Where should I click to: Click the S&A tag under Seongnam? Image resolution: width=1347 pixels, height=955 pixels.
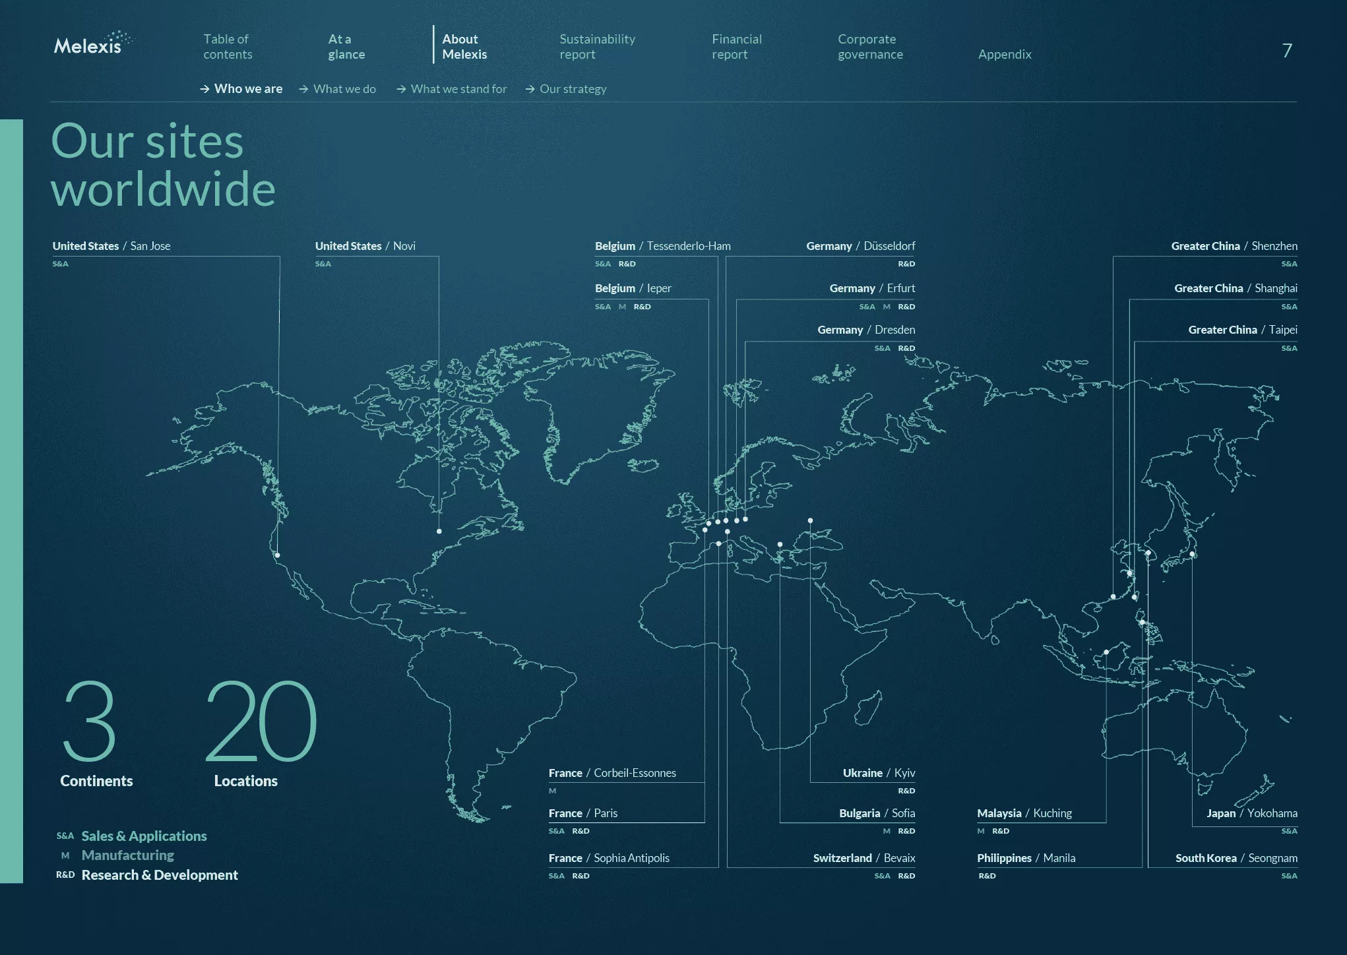pyautogui.click(x=1289, y=876)
